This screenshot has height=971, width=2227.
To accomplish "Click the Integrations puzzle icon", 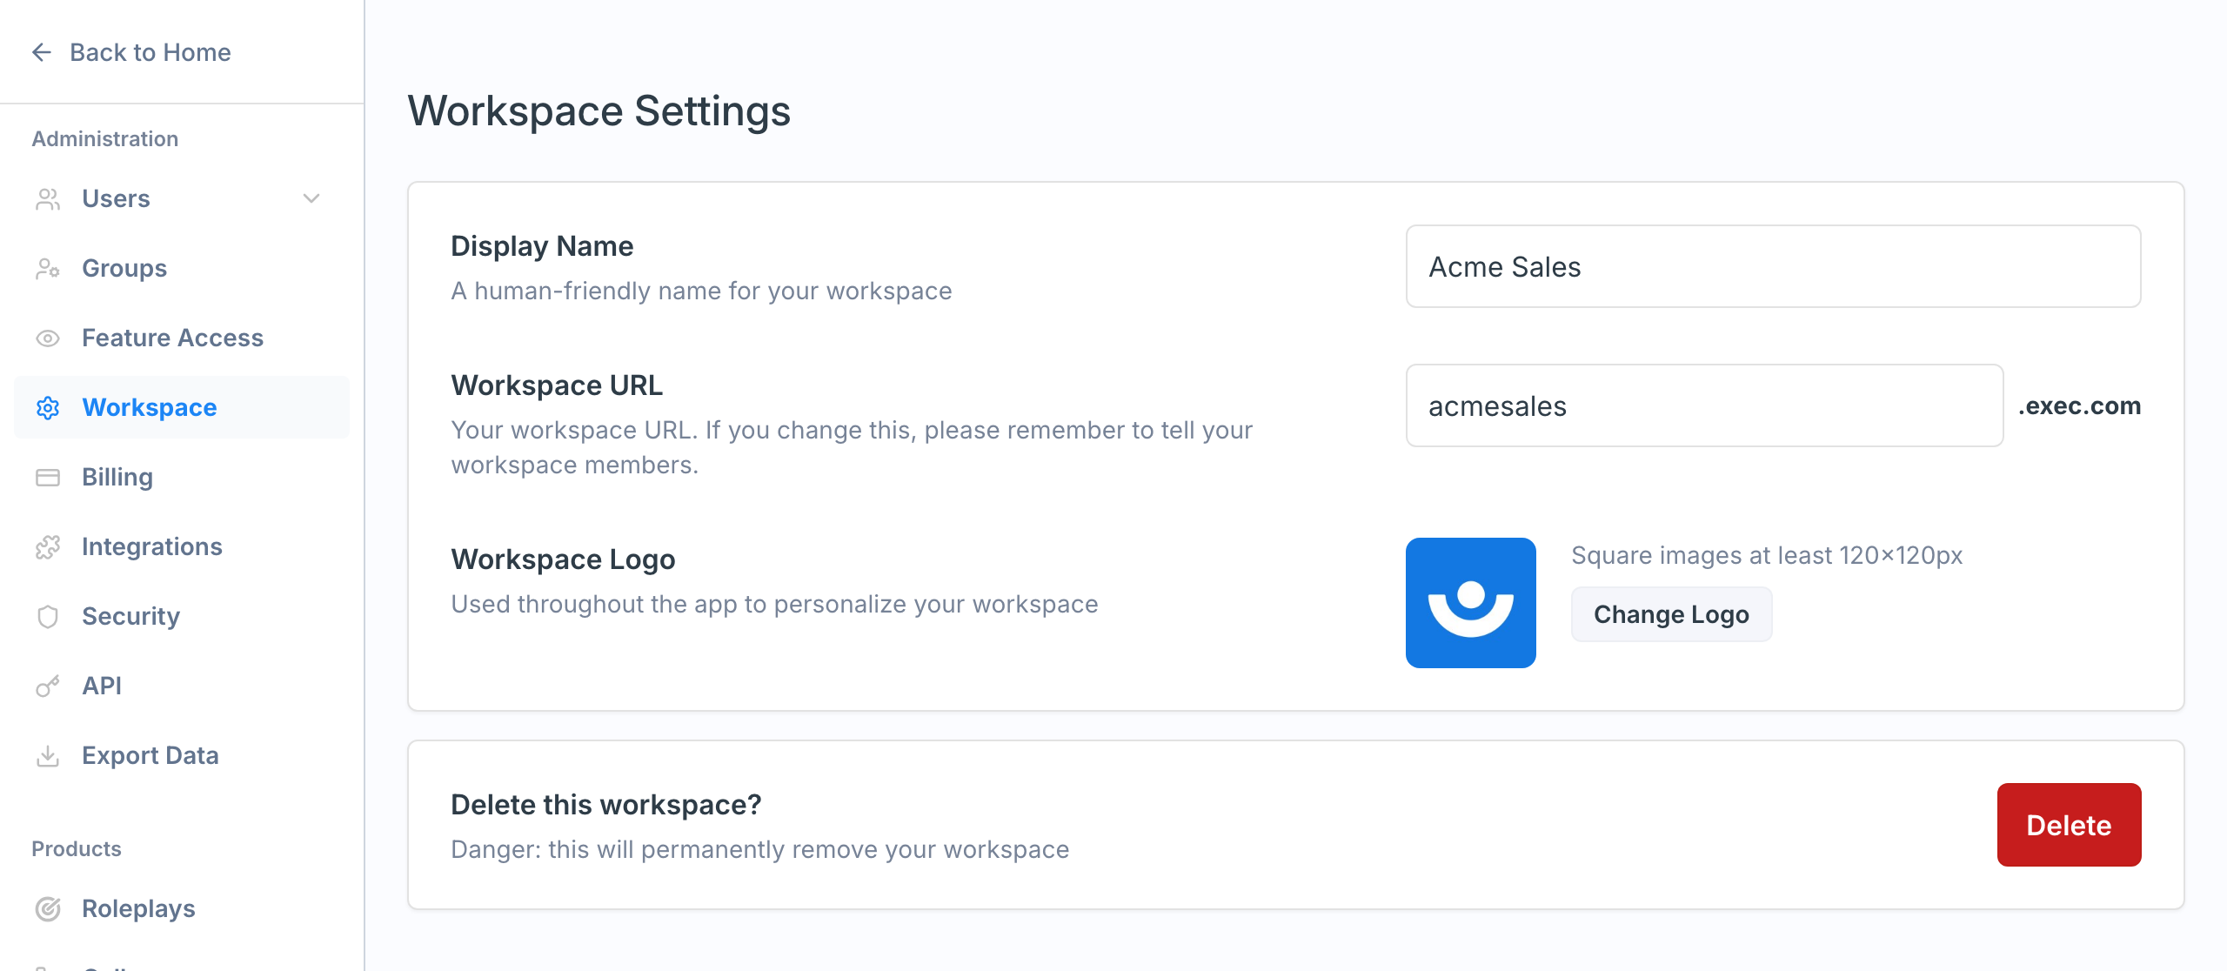I will (x=48, y=546).
